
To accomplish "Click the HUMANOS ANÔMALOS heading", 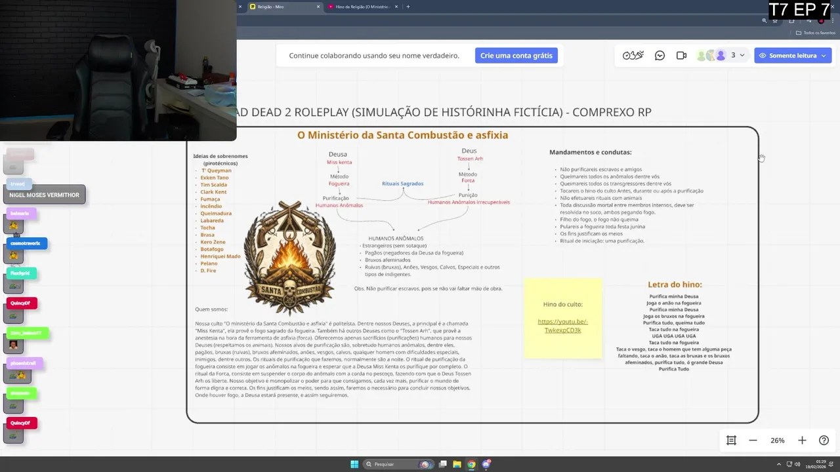I will (x=396, y=239).
